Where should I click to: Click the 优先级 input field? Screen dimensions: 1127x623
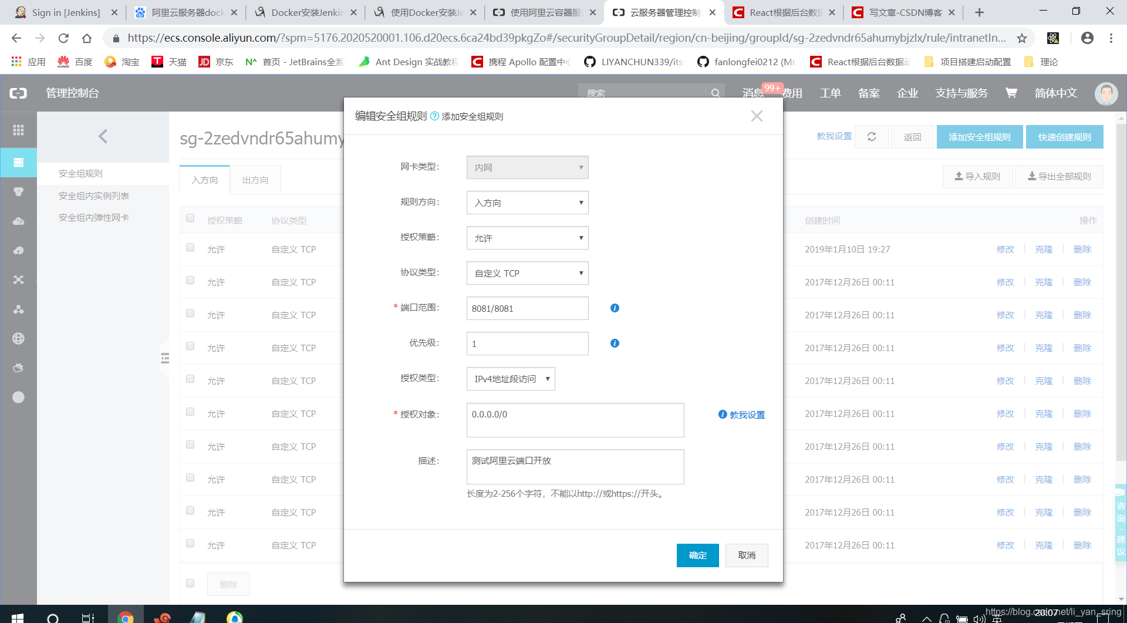pyautogui.click(x=527, y=344)
